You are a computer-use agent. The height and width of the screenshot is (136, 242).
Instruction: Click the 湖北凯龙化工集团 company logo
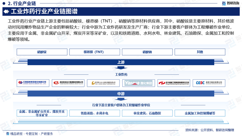pyautogui.click(x=68, y=83)
